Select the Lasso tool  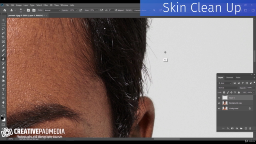[x=3, y=28]
